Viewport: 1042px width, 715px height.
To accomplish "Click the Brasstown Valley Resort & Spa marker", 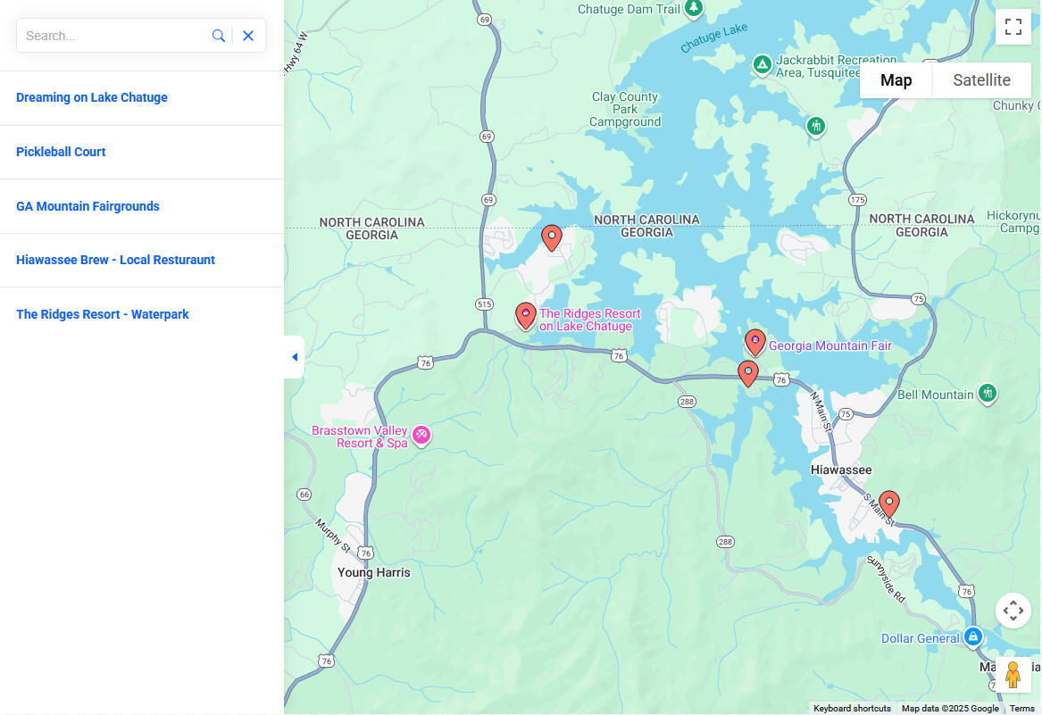I will 421,436.
